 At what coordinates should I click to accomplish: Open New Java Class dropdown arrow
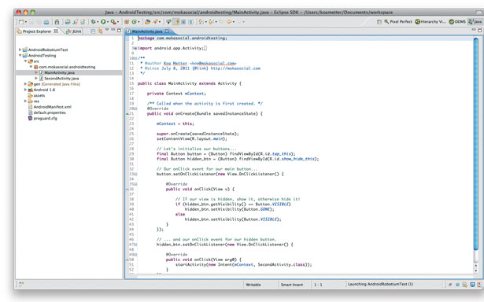point(139,22)
